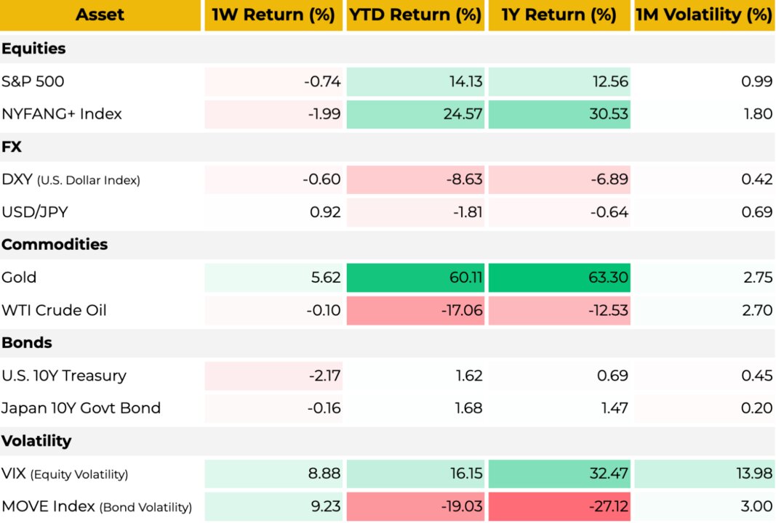Select the 1W Return (%) column header
Image resolution: width=776 pixels, height=523 pixels.
[273, 15]
